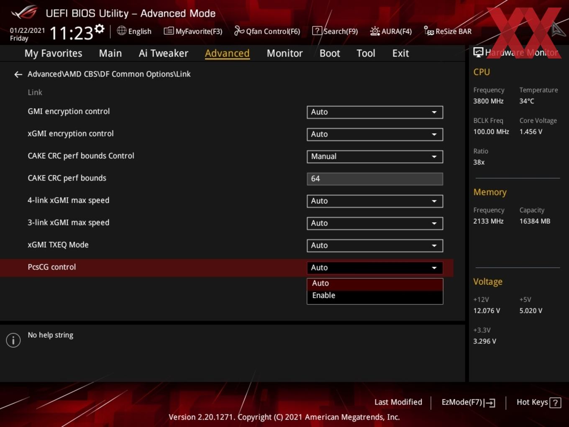
Task: Click the Search question mark icon
Action: coord(317,31)
